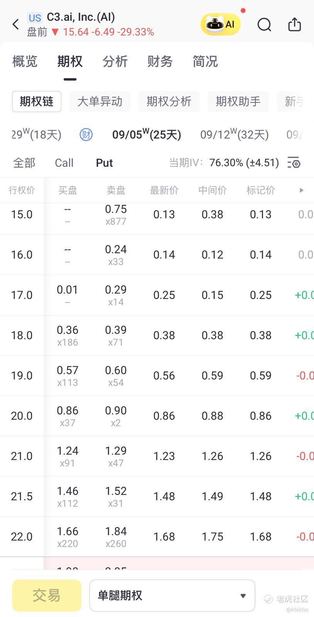This screenshot has width=314, height=617.
Task: Choose the 09/05 weekly expiration date
Action: click(x=147, y=135)
